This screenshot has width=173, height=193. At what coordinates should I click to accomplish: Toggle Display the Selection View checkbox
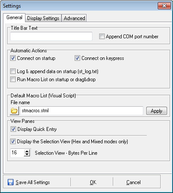tap(13, 142)
